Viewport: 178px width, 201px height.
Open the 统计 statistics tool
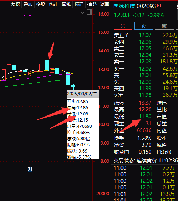coord(54,4)
